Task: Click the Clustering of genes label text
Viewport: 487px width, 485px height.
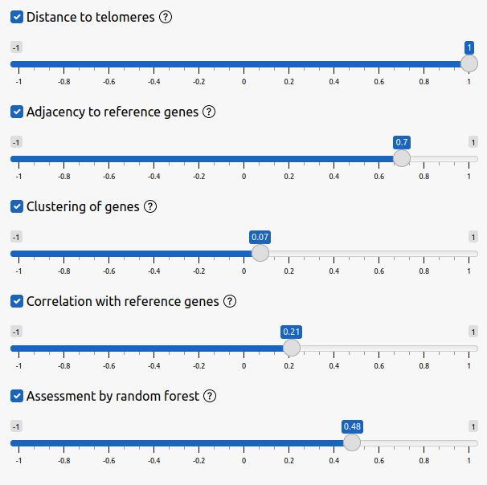Action: [x=83, y=206]
